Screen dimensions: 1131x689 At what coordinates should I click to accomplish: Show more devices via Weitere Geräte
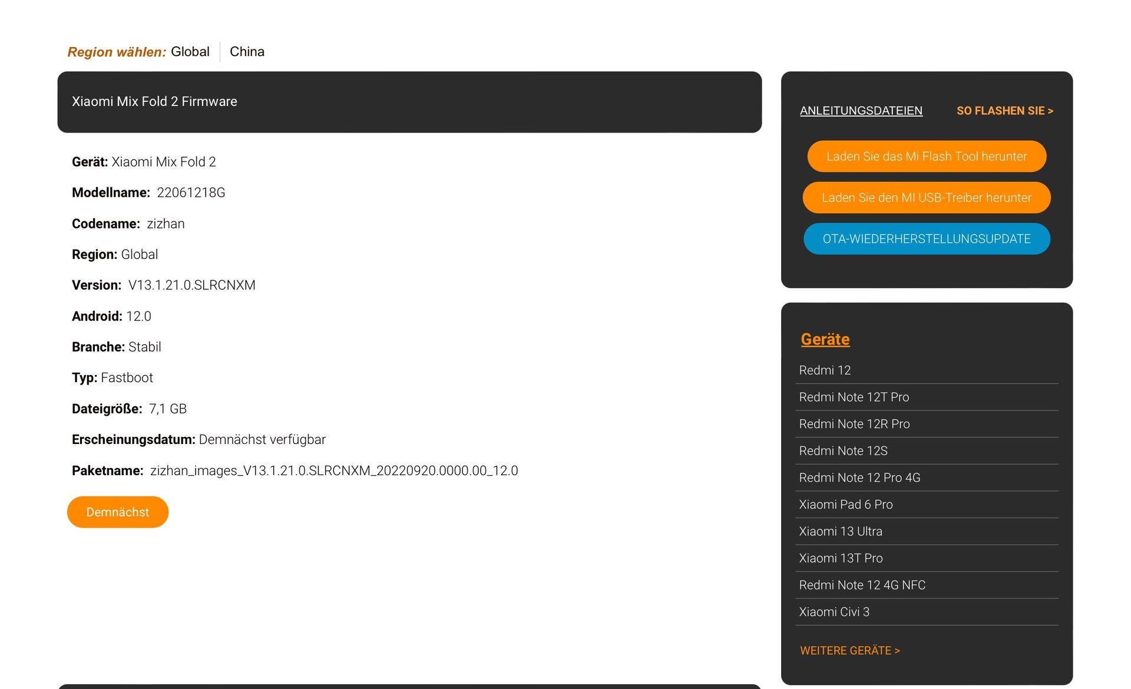(x=849, y=651)
